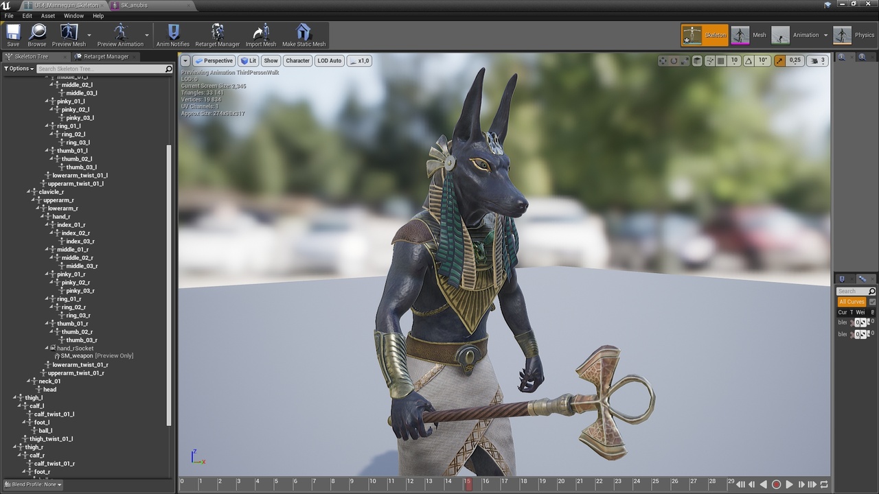Select the rotate gizmo mode
The image size is (879, 494).
point(674,60)
